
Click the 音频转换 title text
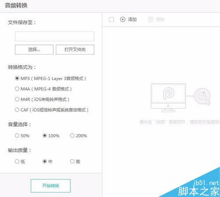point(16,5)
